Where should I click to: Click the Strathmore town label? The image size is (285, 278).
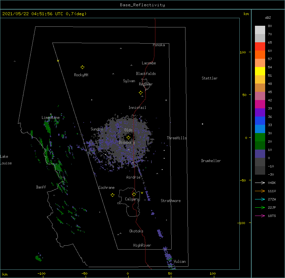(171, 201)
